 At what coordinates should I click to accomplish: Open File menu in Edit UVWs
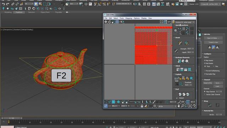click(x=106, y=18)
